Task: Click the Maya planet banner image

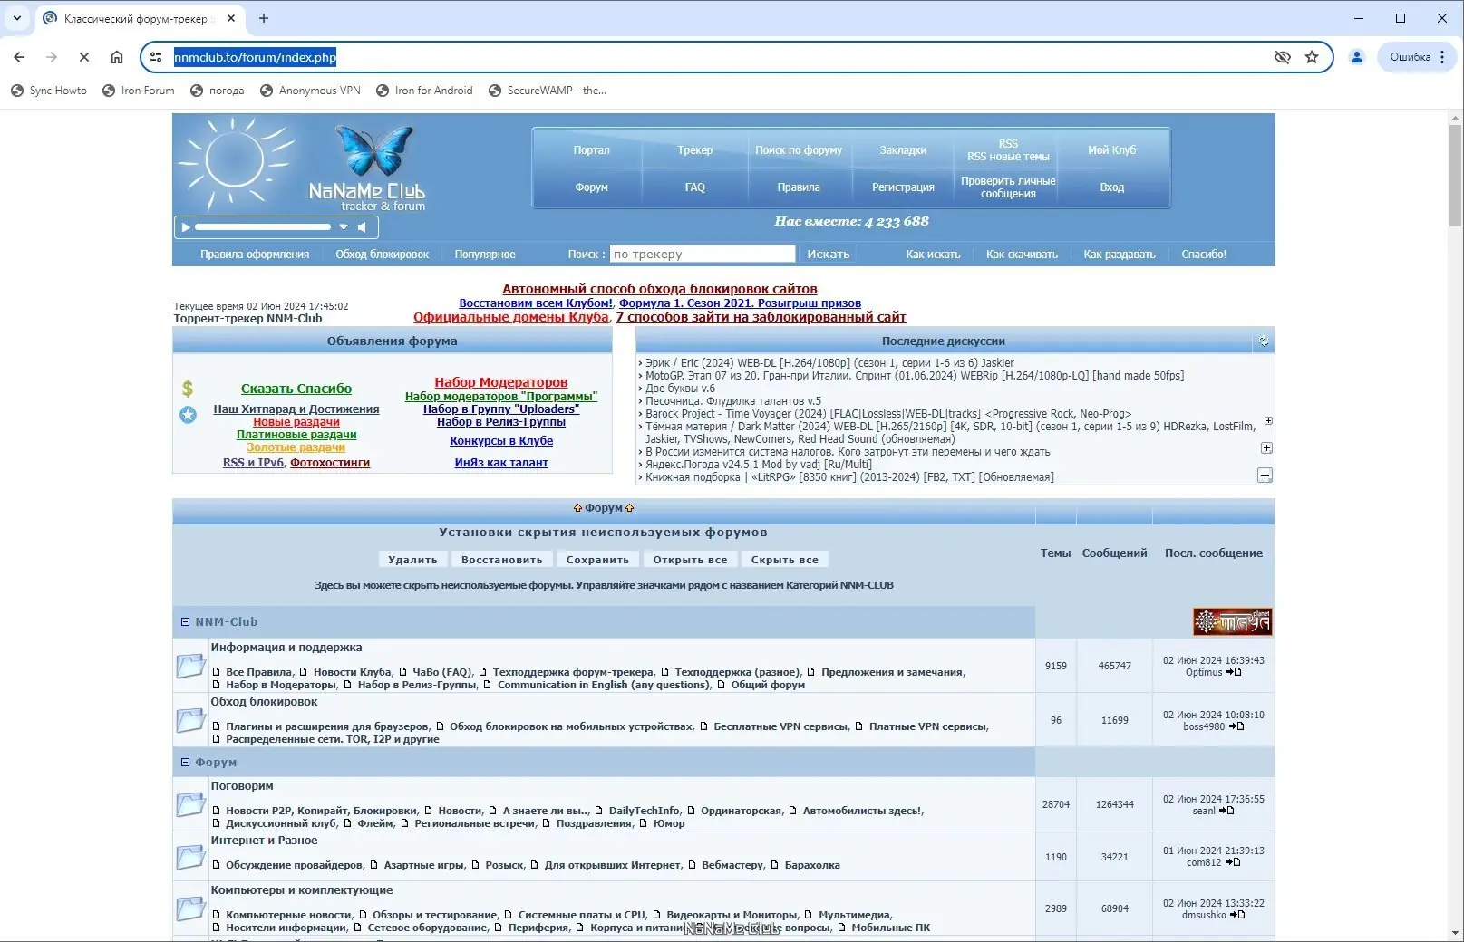Action: [1232, 621]
